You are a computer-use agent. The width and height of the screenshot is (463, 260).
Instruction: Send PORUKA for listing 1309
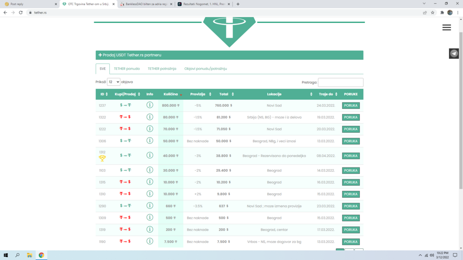coord(351,218)
